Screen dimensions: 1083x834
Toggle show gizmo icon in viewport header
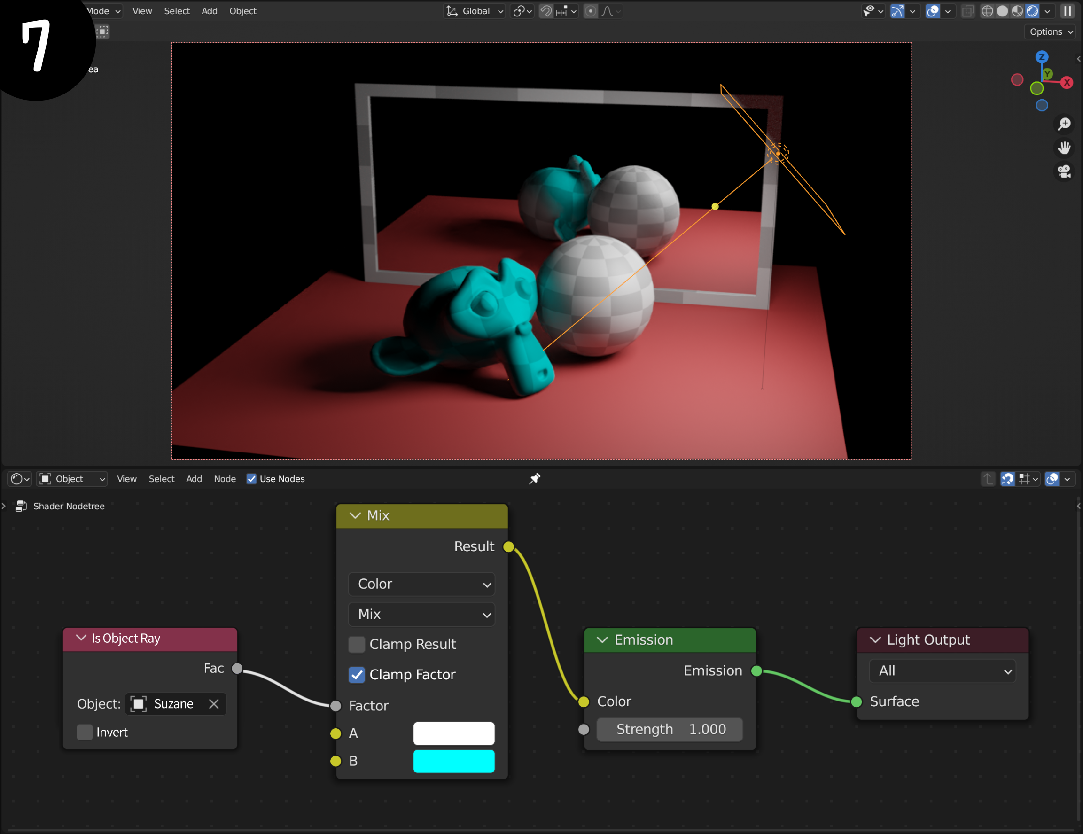[897, 11]
